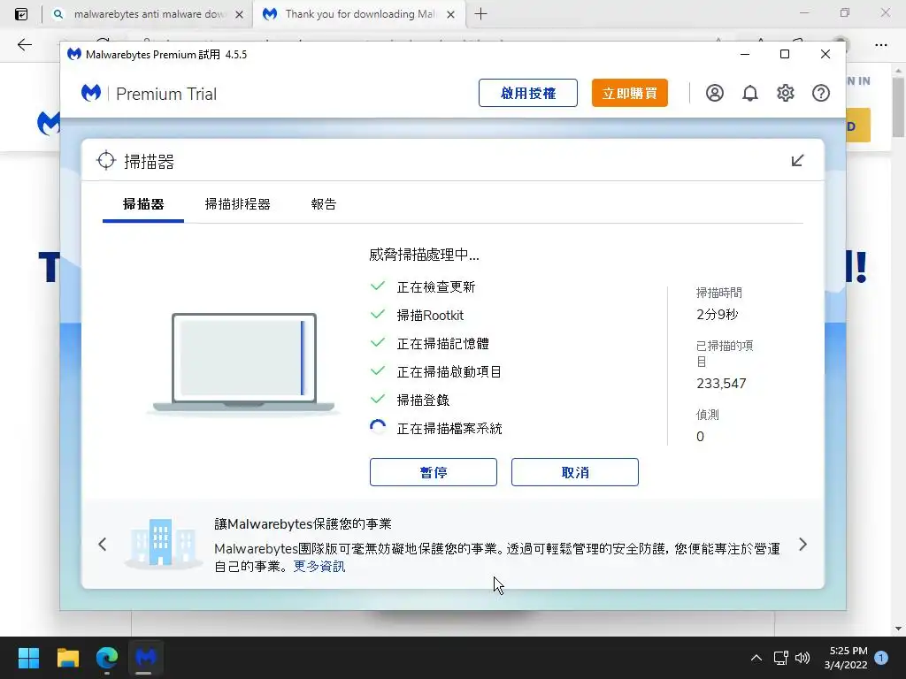906x679 pixels.
Task: Click the 啟用授權 button
Action: tap(528, 93)
